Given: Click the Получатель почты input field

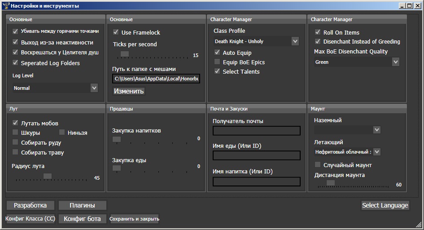Looking at the screenshot, I should coord(257,131).
